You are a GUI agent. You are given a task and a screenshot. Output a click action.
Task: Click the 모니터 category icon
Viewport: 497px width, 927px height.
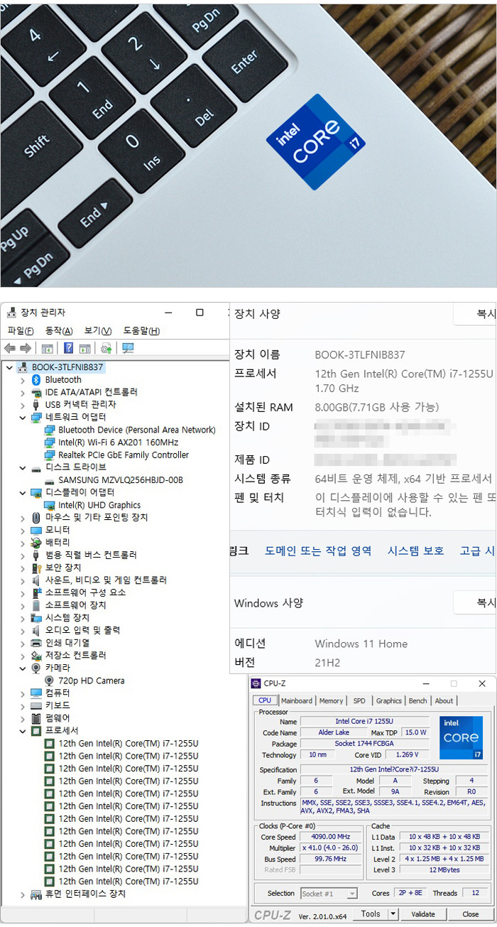click(36, 530)
